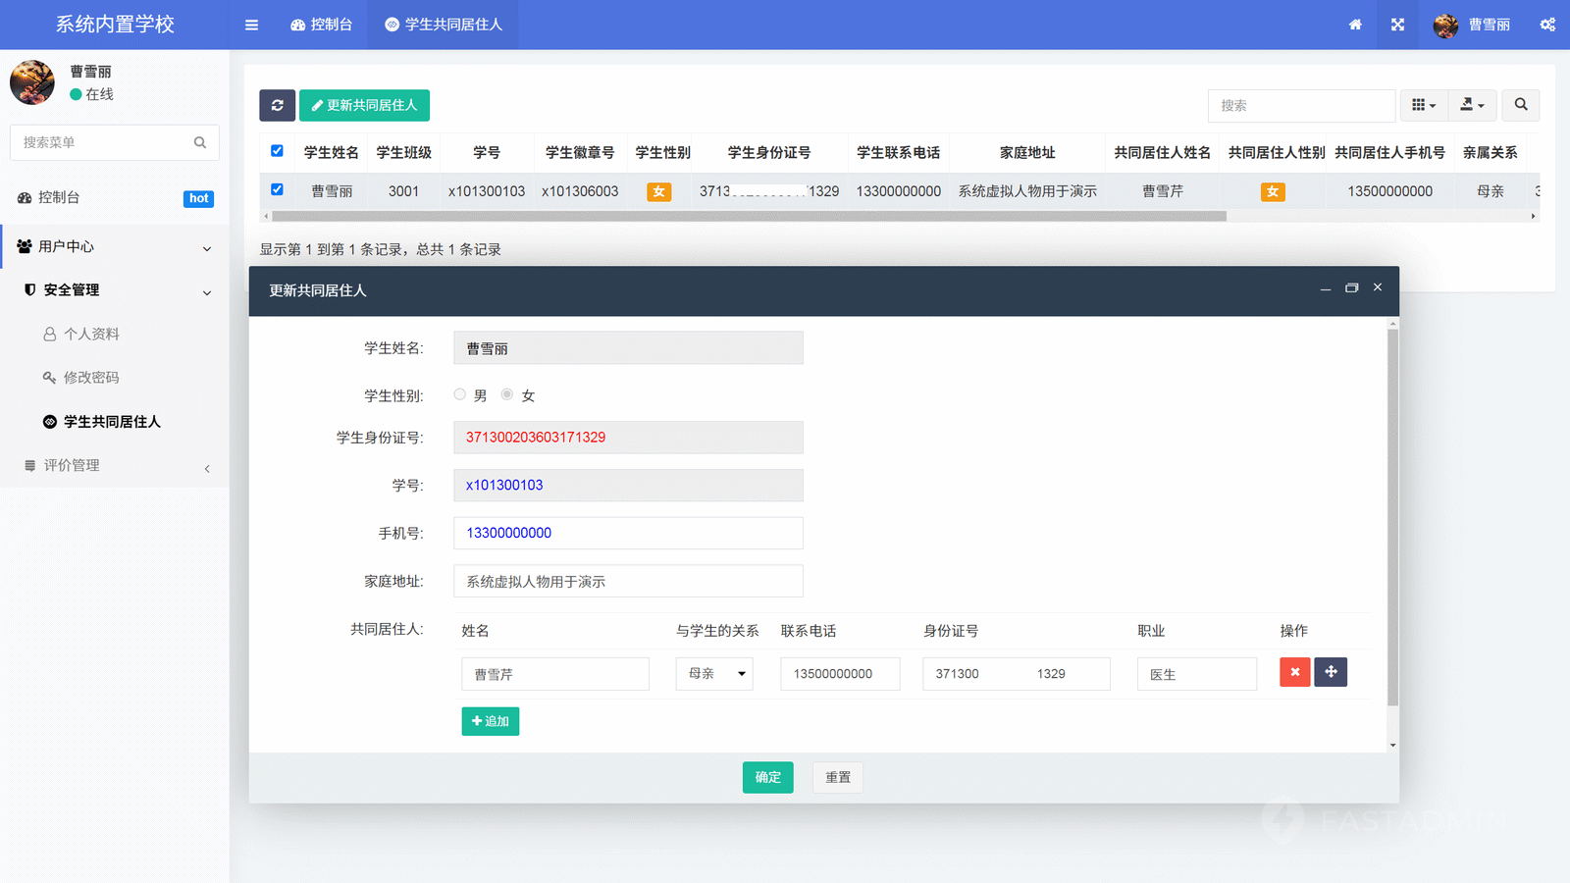Select the 男 gender radio button
Image resolution: width=1570 pixels, height=883 pixels.
coord(459,394)
